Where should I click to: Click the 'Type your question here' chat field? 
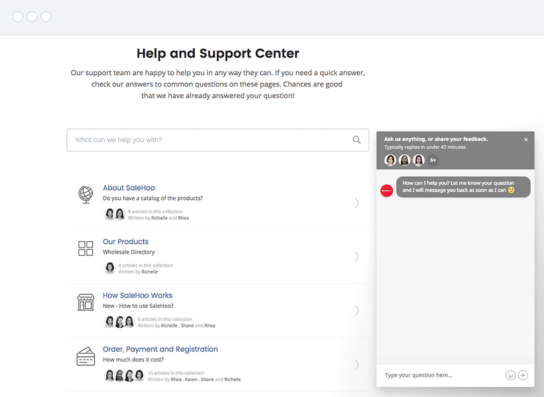(440, 375)
